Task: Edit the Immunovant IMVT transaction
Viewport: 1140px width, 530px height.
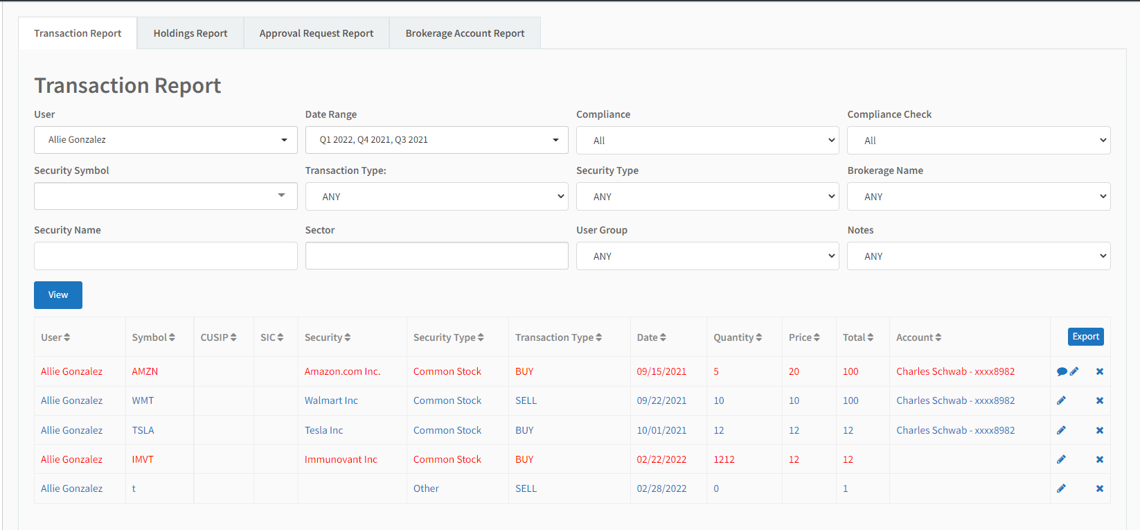Action: click(1061, 459)
